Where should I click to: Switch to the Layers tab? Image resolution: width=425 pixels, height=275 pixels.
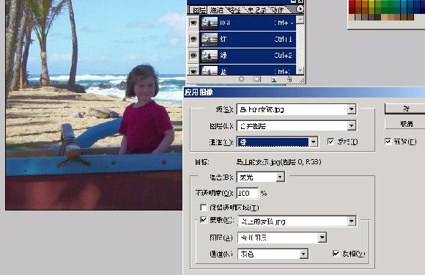199,10
